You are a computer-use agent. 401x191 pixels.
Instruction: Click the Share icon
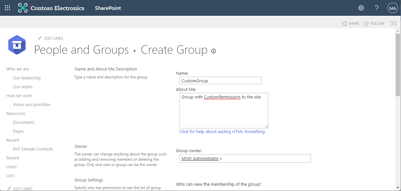coord(345,23)
